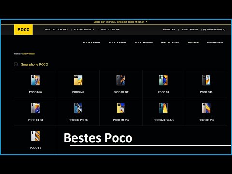The height and width of the screenshot is (174, 232).
Task: Click the 'POCO M4 Pro' product name
Action: click(121, 120)
